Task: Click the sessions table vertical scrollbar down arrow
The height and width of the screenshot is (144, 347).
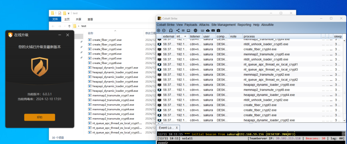Action: coord(344,120)
